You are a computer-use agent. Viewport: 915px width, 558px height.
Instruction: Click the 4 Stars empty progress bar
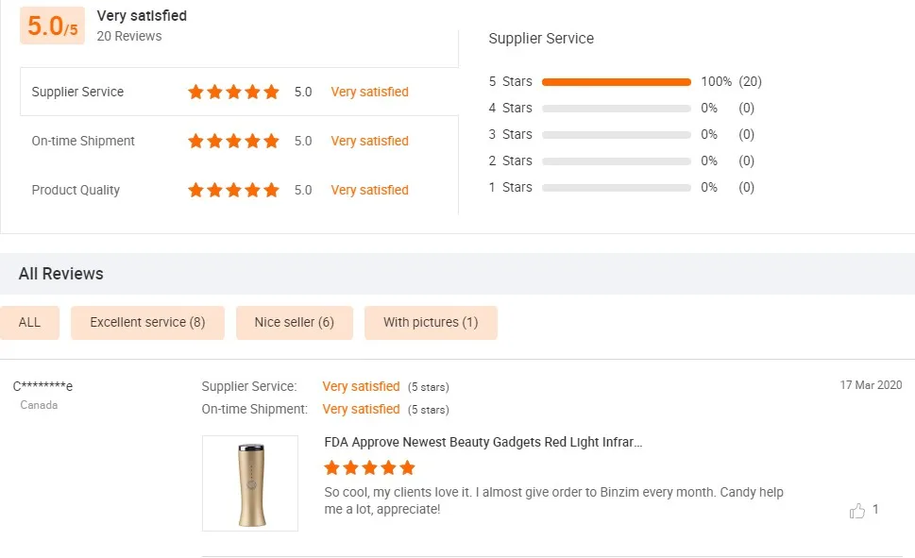tap(617, 108)
